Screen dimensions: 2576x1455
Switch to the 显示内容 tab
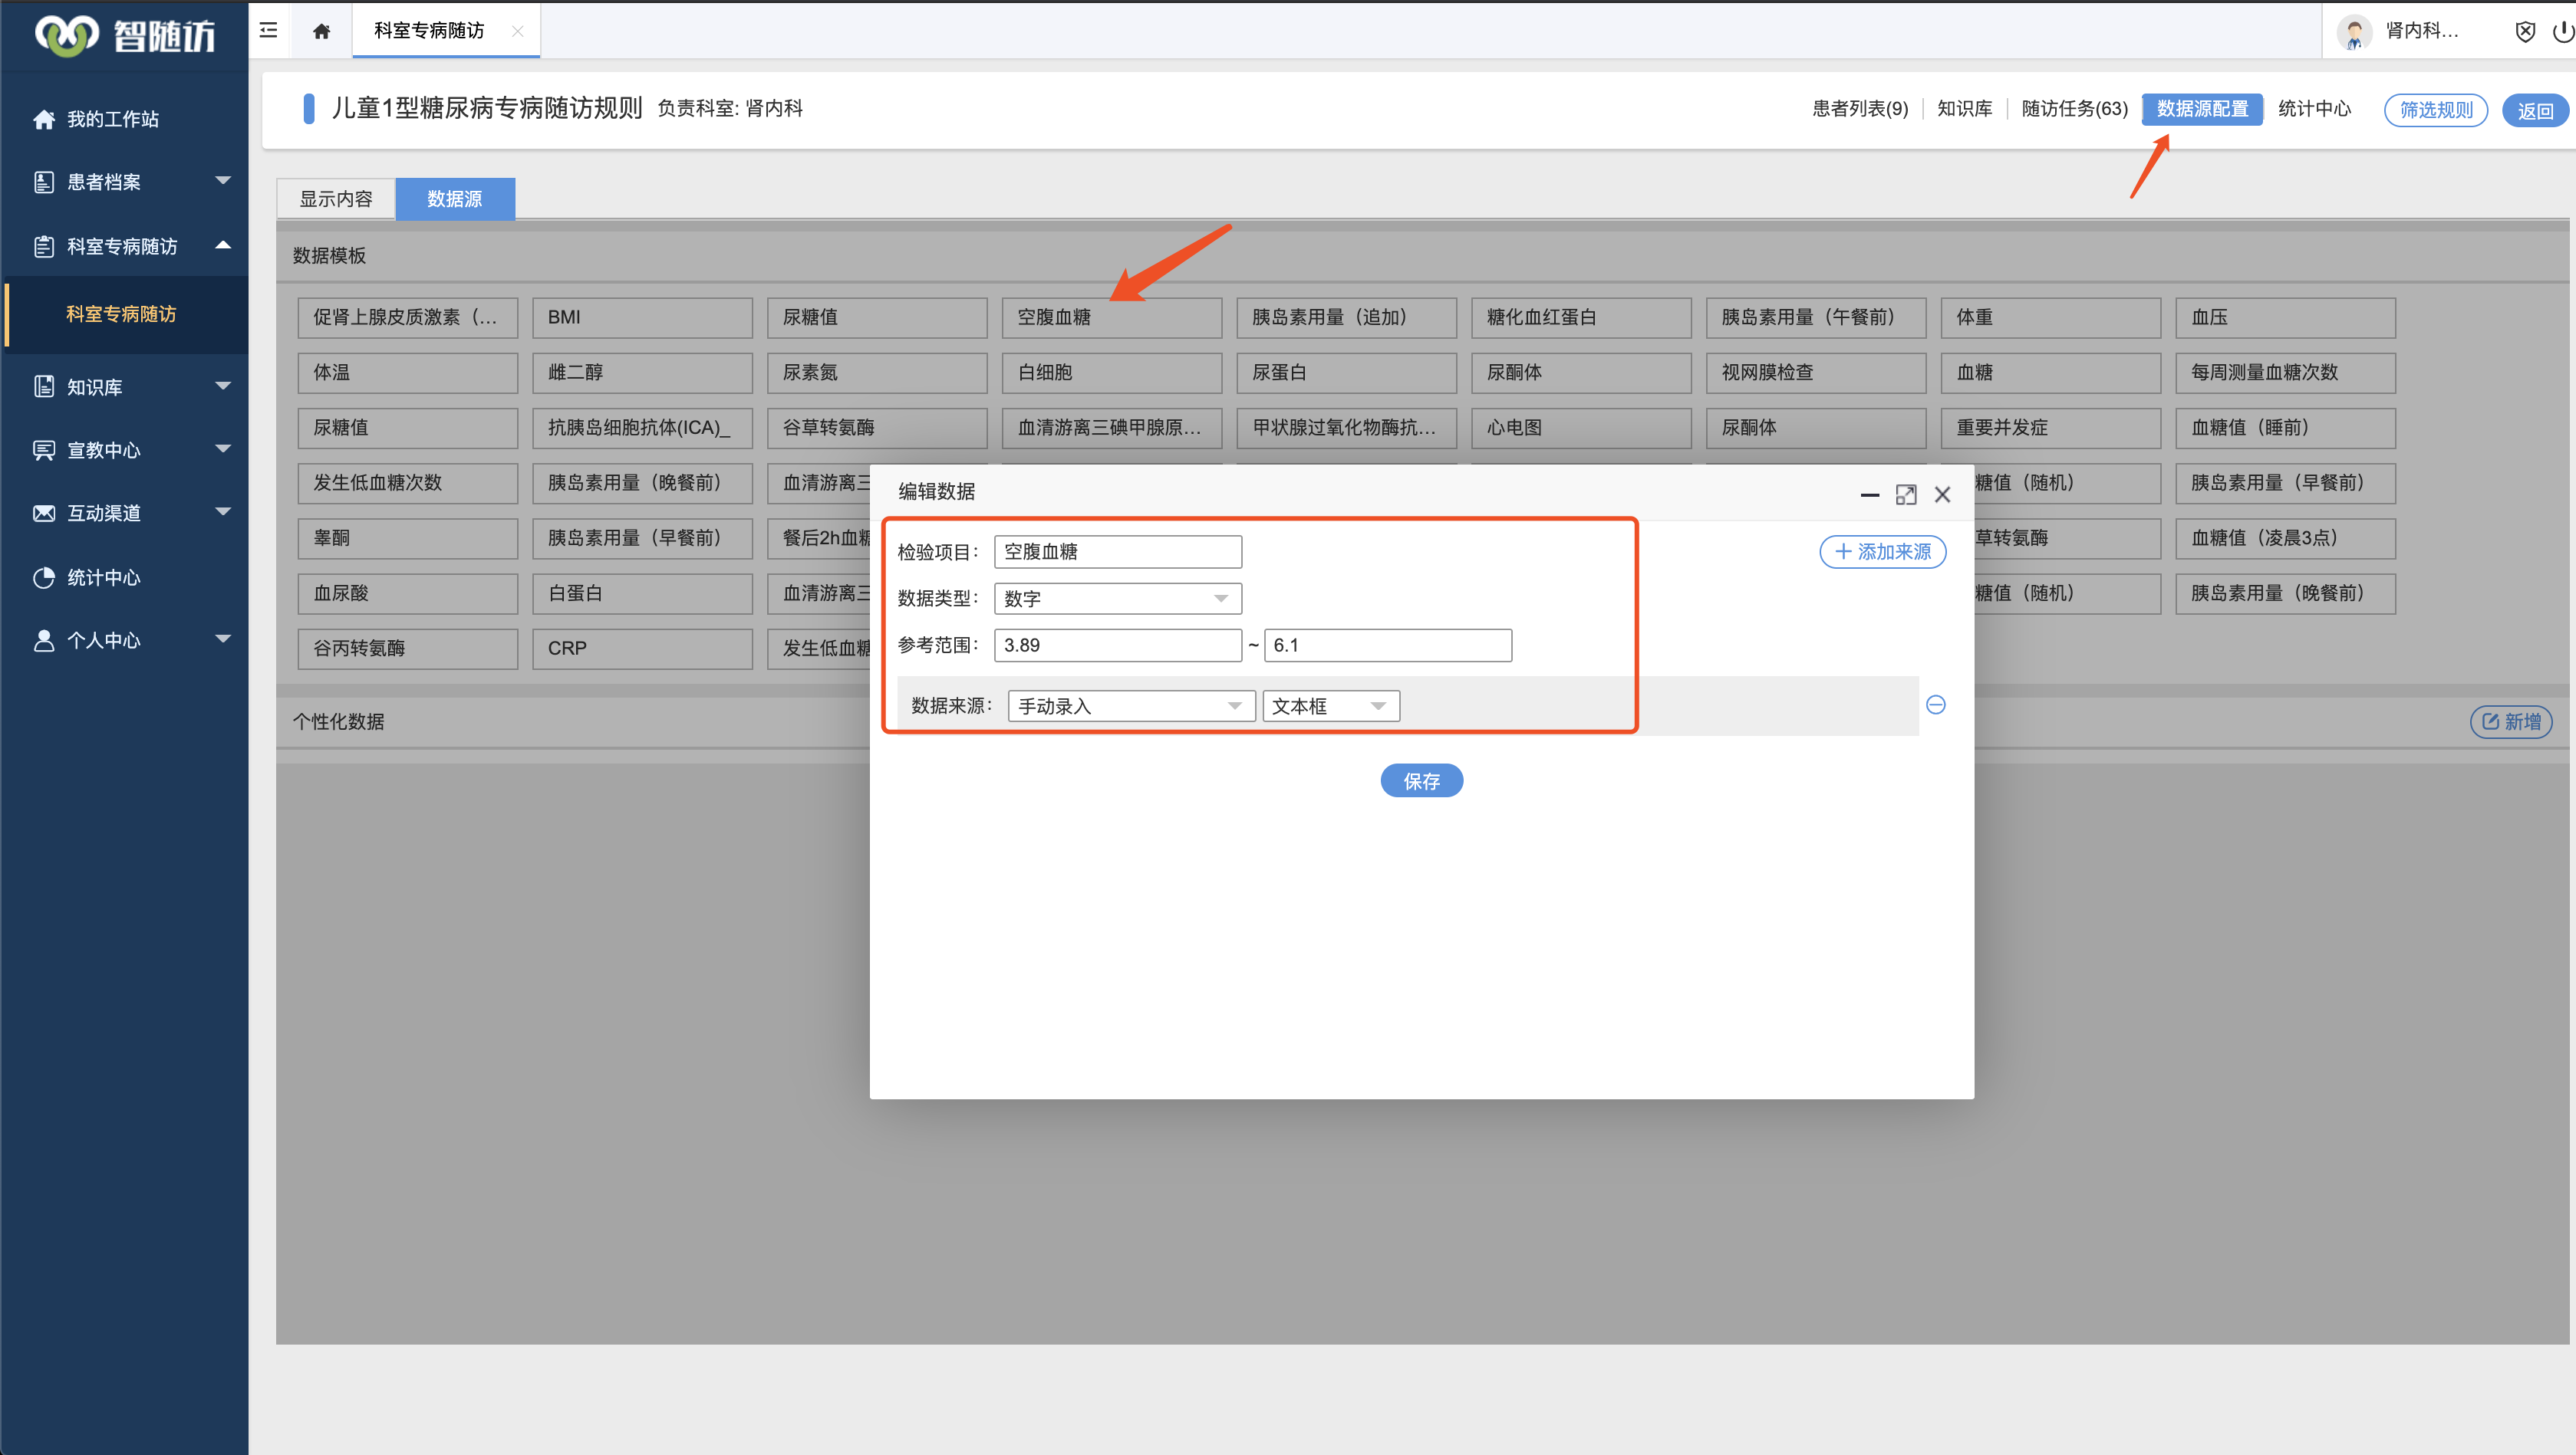click(336, 199)
